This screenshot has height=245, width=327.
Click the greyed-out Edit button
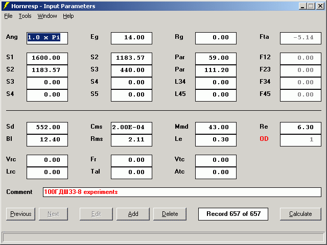click(x=96, y=214)
